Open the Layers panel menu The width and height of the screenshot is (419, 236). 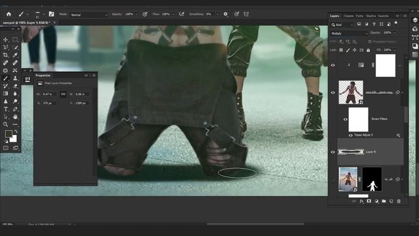[x=405, y=16]
